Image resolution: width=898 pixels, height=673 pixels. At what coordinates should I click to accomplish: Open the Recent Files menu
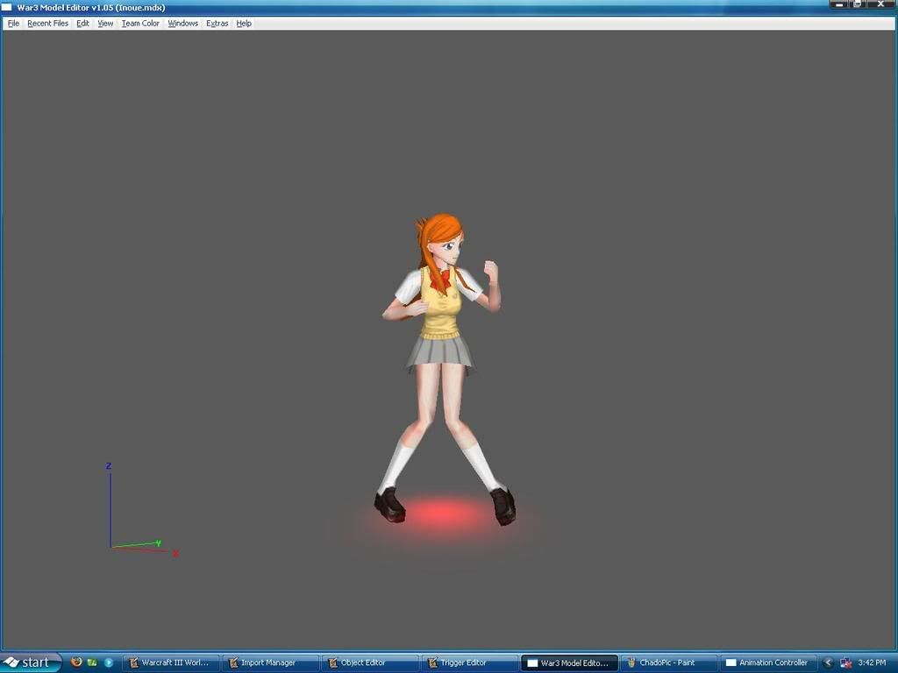tap(47, 24)
